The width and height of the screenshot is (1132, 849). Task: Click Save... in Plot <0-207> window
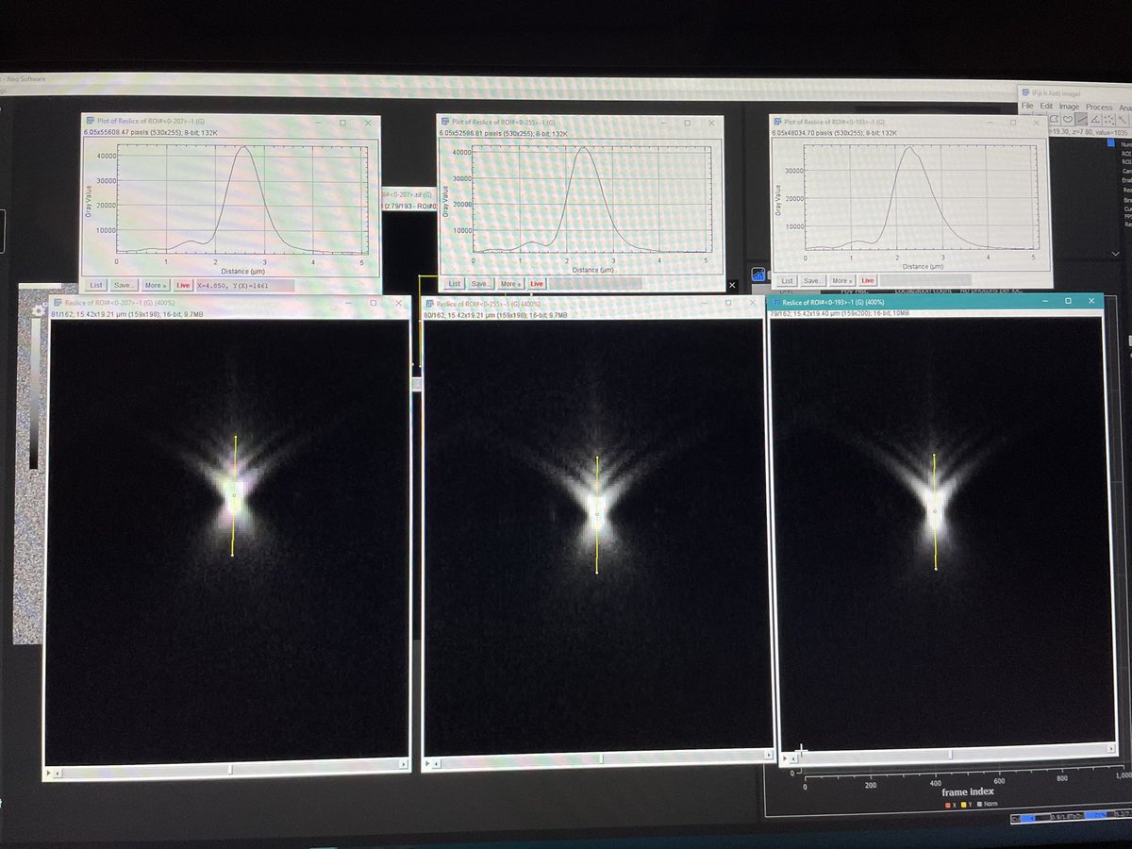pyautogui.click(x=125, y=285)
